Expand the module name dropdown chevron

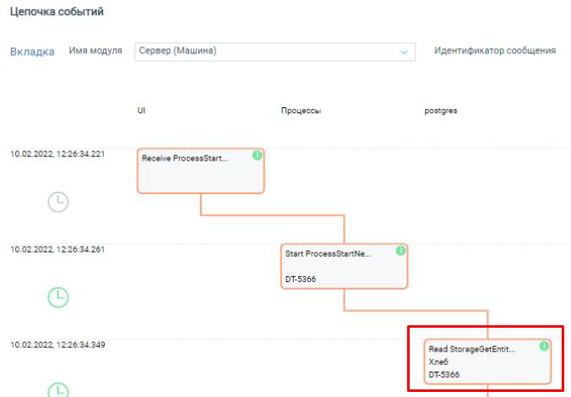pyautogui.click(x=404, y=52)
